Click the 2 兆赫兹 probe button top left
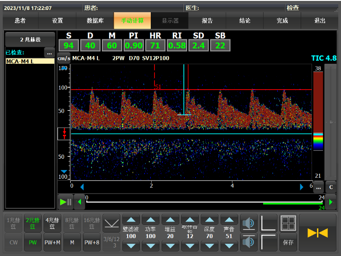The image size is (341, 256). (x=30, y=39)
